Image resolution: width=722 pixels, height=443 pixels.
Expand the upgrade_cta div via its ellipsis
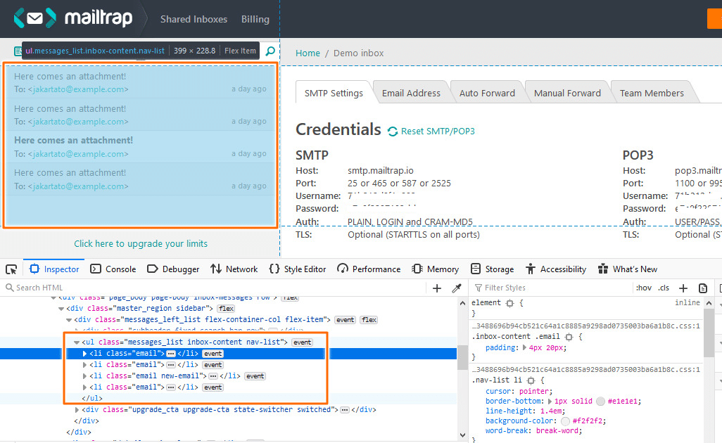(343, 409)
